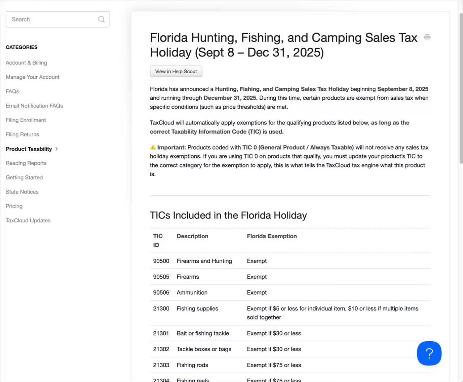Print this article using the printer icon
The width and height of the screenshot is (463, 382).
coord(427,37)
